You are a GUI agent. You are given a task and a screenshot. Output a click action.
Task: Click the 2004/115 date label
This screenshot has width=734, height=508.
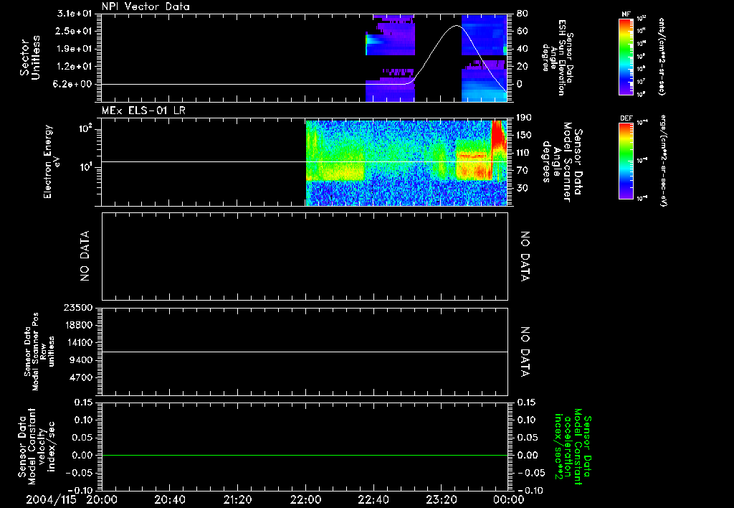(52, 499)
